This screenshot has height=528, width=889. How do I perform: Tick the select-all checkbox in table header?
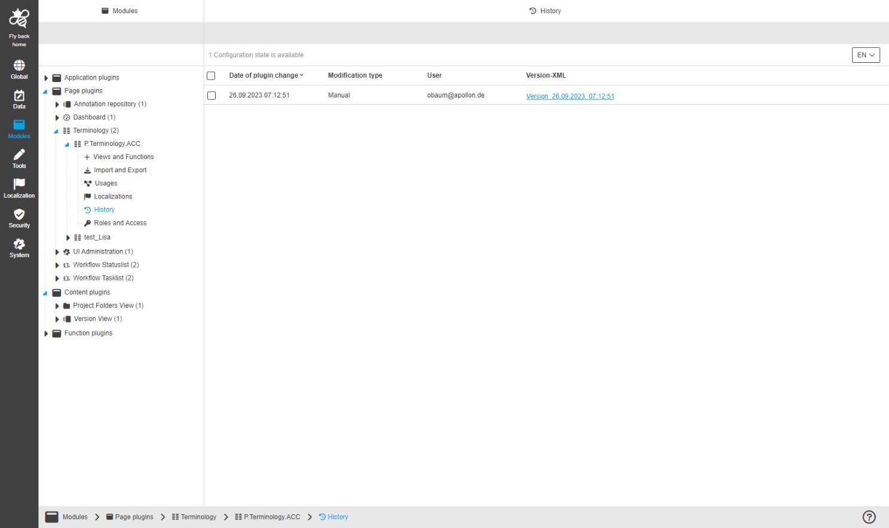point(211,76)
